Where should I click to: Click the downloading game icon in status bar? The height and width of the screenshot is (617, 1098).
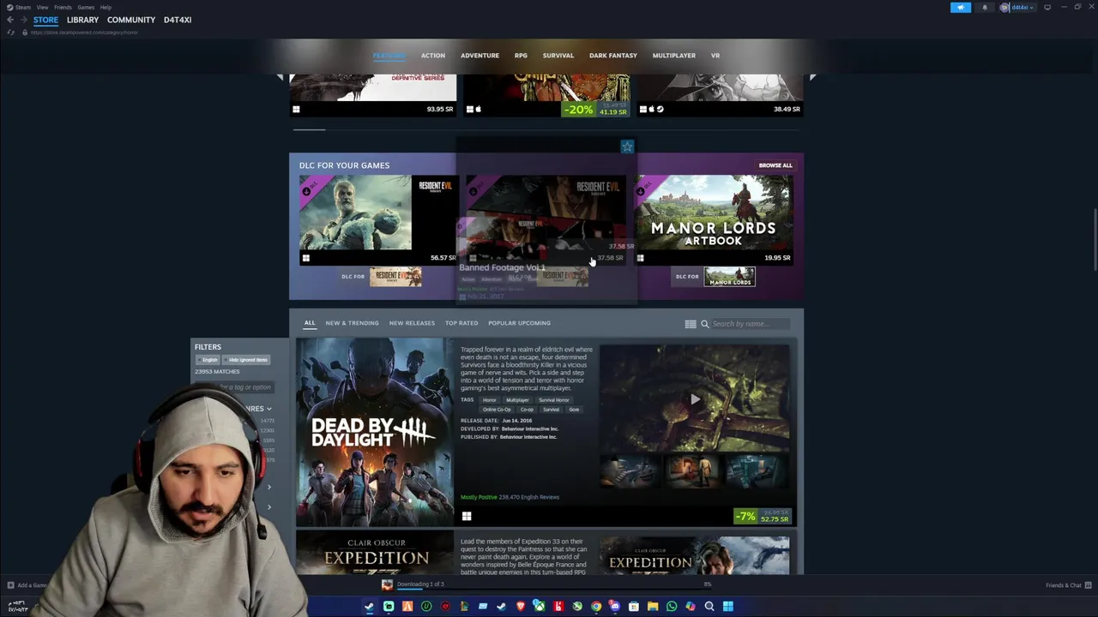[387, 584]
